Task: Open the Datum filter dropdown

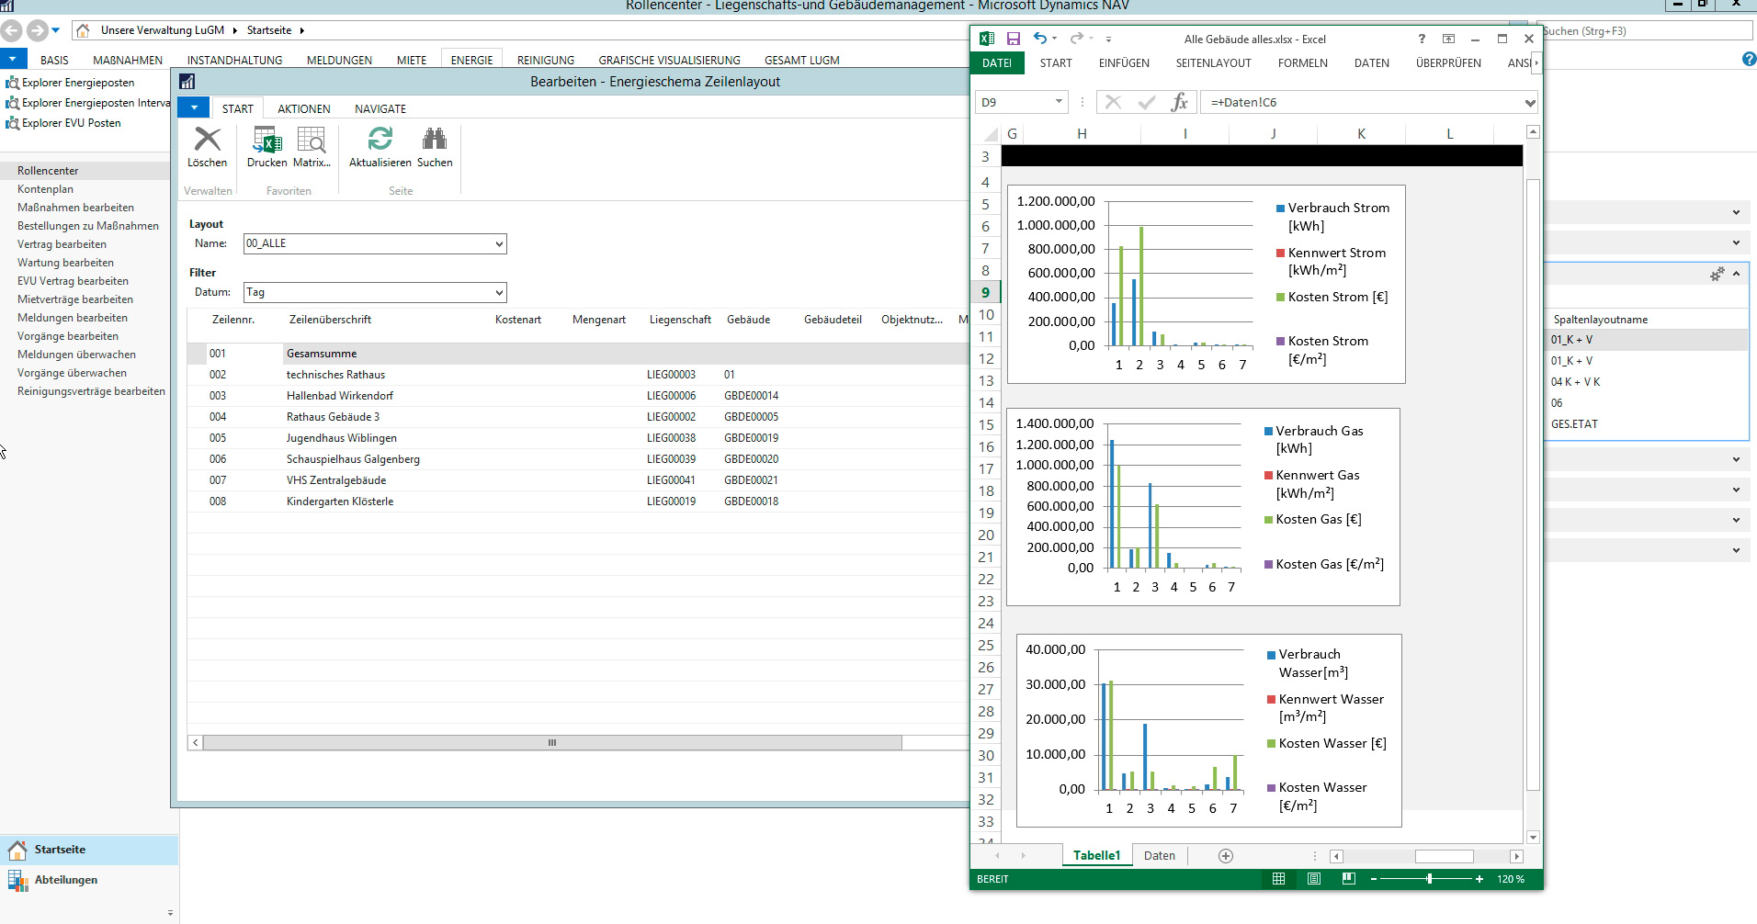Action: 499,293
